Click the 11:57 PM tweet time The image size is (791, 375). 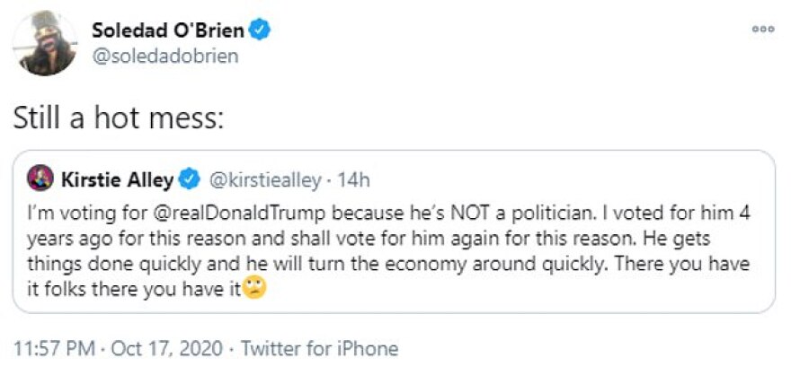coord(50,349)
